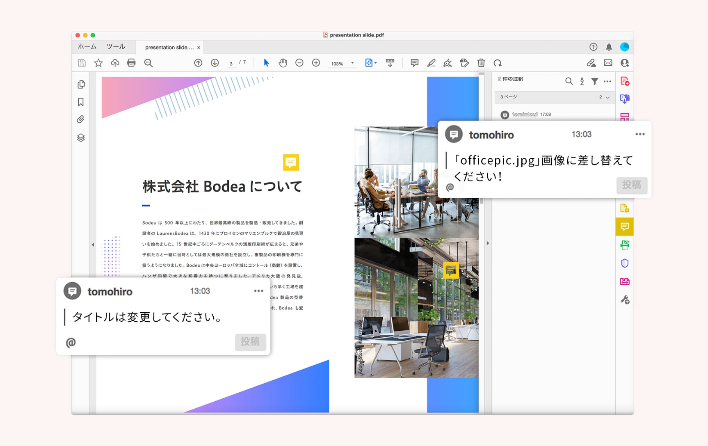Add a sticky note comment from the toolbar
The width and height of the screenshot is (708, 446).
pyautogui.click(x=415, y=63)
